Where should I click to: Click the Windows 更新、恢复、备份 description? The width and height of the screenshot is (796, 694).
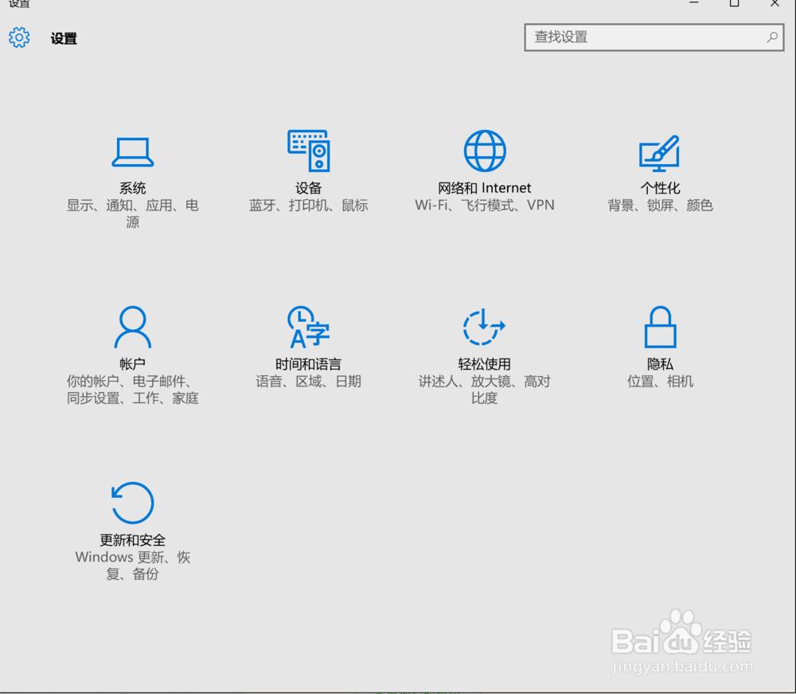pos(132,566)
